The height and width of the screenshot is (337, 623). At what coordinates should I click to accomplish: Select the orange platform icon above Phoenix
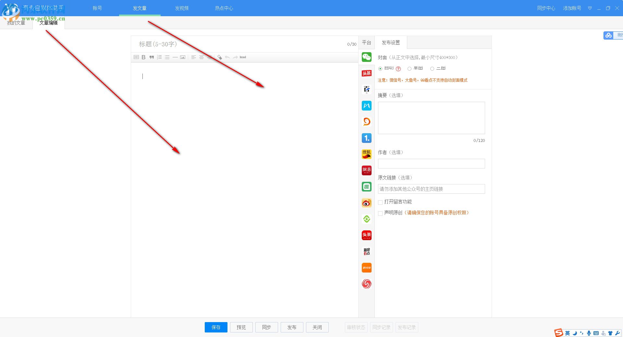pos(367,268)
